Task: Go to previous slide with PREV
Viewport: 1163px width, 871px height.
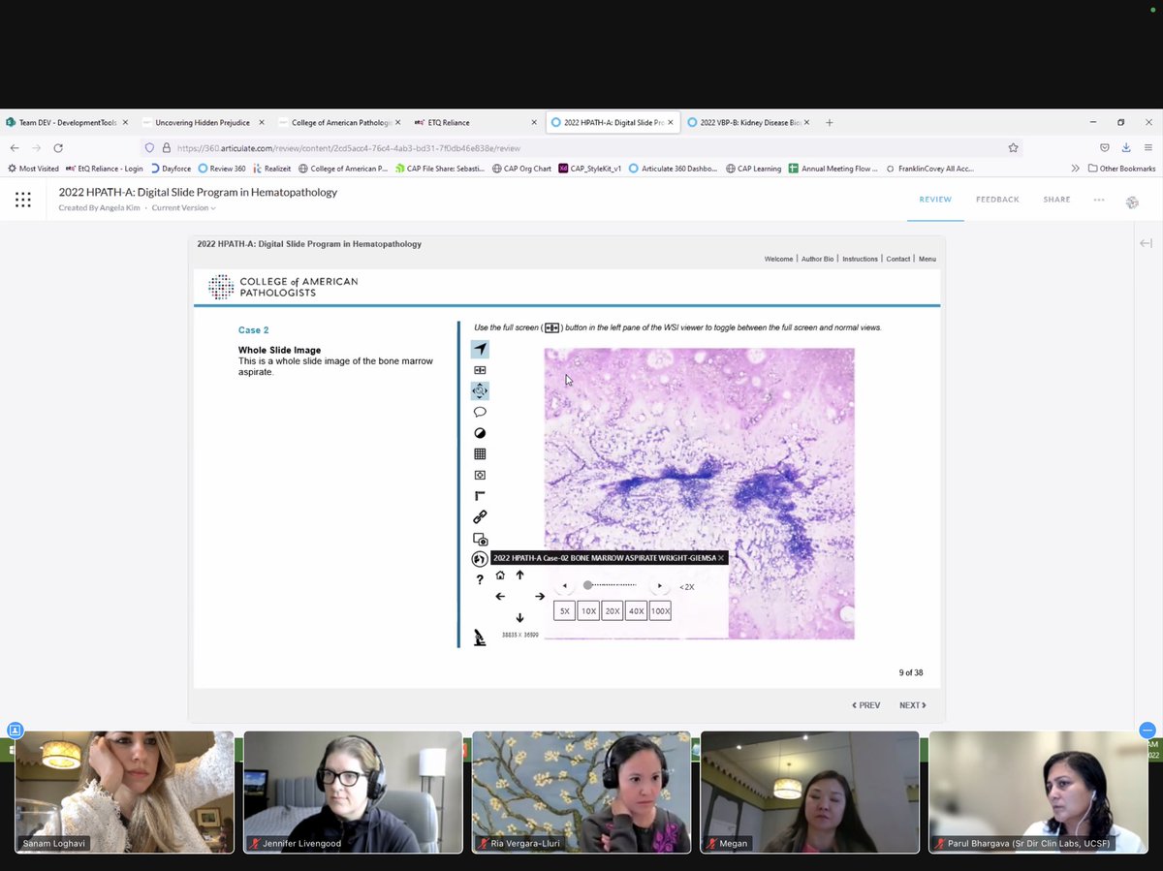Action: click(x=866, y=705)
